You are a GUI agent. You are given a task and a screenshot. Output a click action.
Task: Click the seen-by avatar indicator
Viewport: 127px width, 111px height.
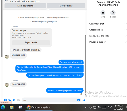(81, 94)
